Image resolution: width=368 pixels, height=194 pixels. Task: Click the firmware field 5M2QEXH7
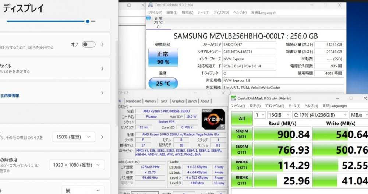(x=249, y=45)
